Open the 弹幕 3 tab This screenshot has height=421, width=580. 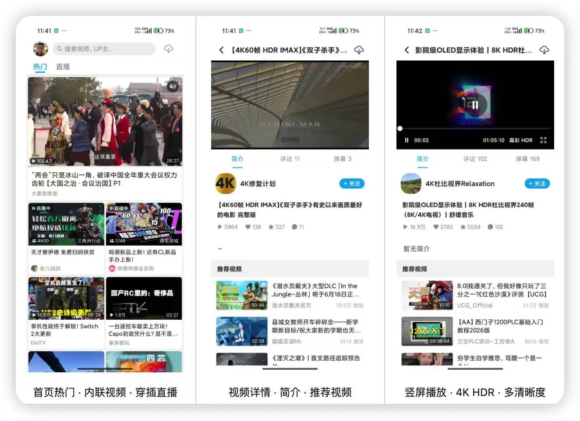tap(342, 159)
